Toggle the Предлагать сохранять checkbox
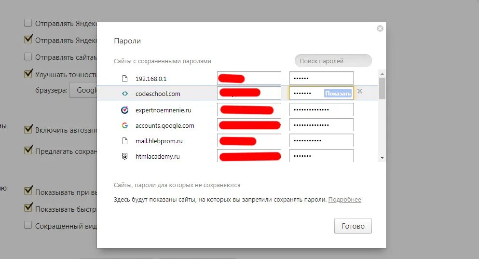Screen dimensions: 479x259 [x=28, y=150]
